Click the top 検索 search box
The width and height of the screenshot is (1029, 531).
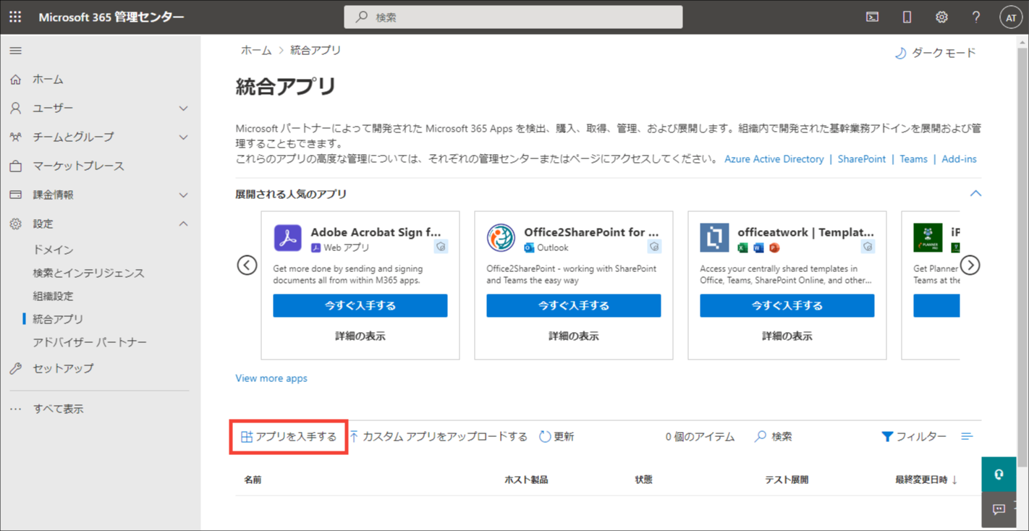tap(513, 17)
